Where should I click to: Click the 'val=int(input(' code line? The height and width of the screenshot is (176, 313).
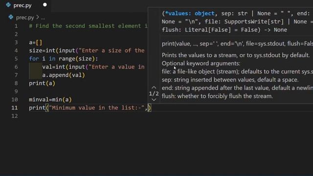93,67
